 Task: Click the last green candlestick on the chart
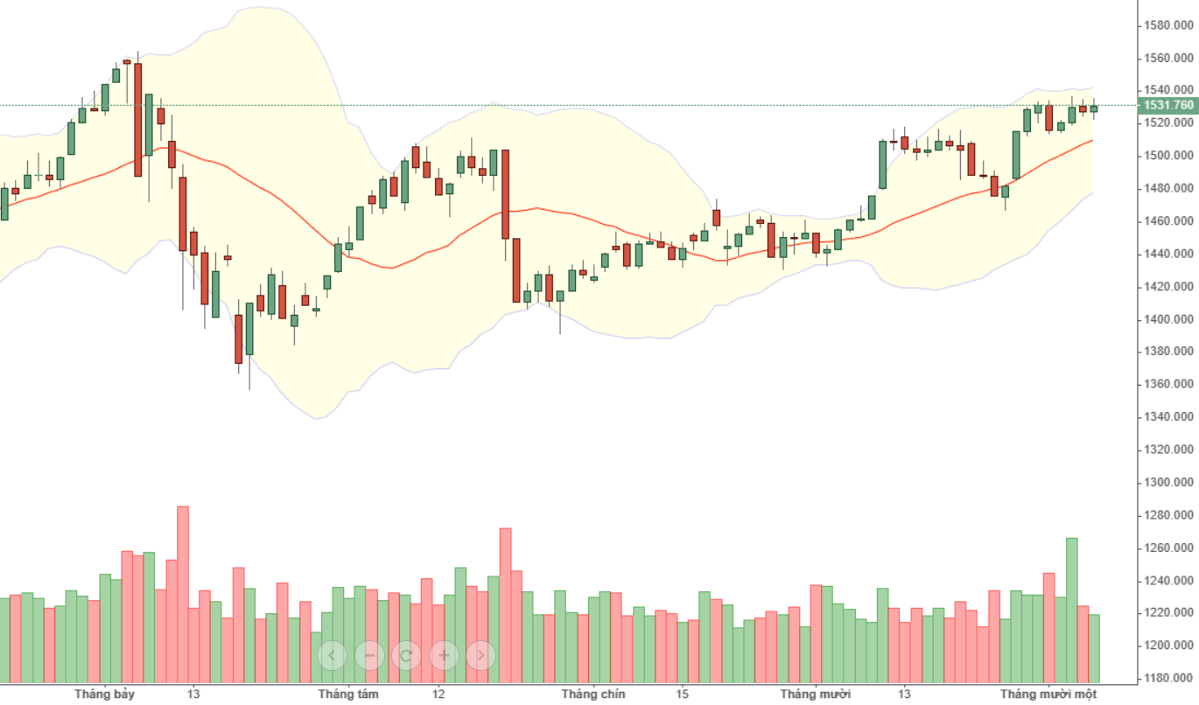pyautogui.click(x=1094, y=108)
